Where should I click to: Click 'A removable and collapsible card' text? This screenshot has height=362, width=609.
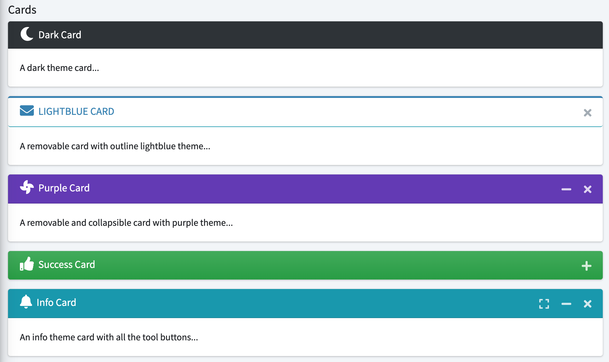point(85,223)
